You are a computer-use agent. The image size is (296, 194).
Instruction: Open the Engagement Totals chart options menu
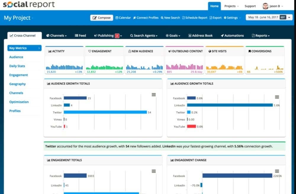tap(154, 171)
